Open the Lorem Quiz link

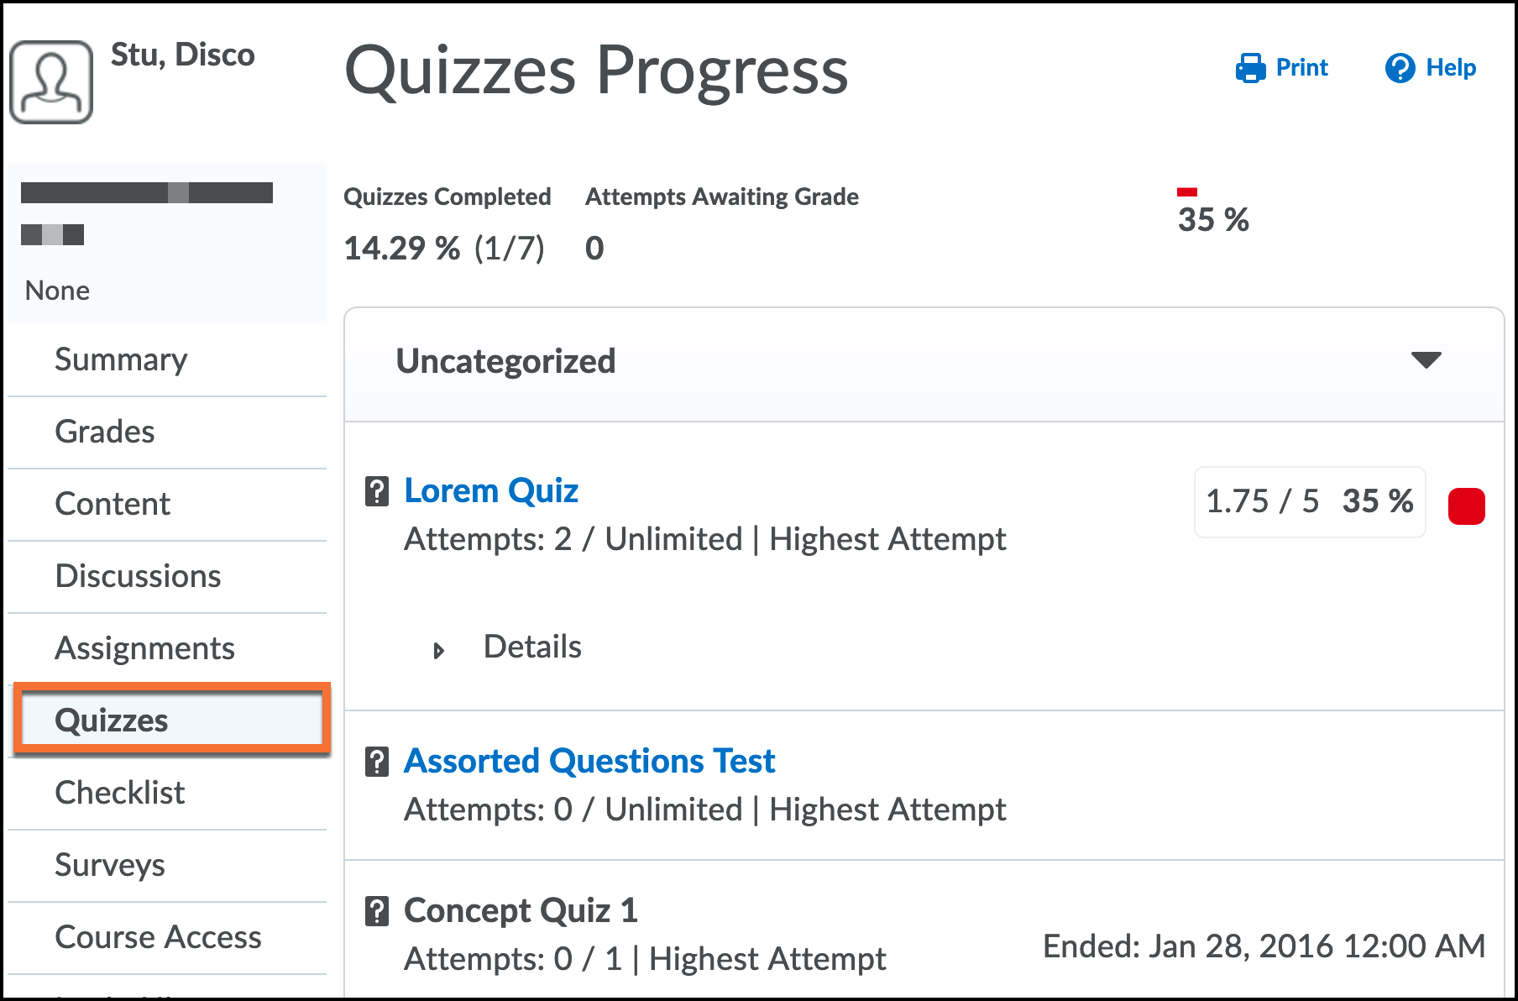coord(491,490)
